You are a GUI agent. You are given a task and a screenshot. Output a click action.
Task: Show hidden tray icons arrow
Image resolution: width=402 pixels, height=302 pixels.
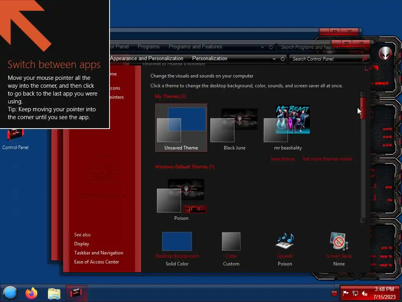[x=334, y=293]
